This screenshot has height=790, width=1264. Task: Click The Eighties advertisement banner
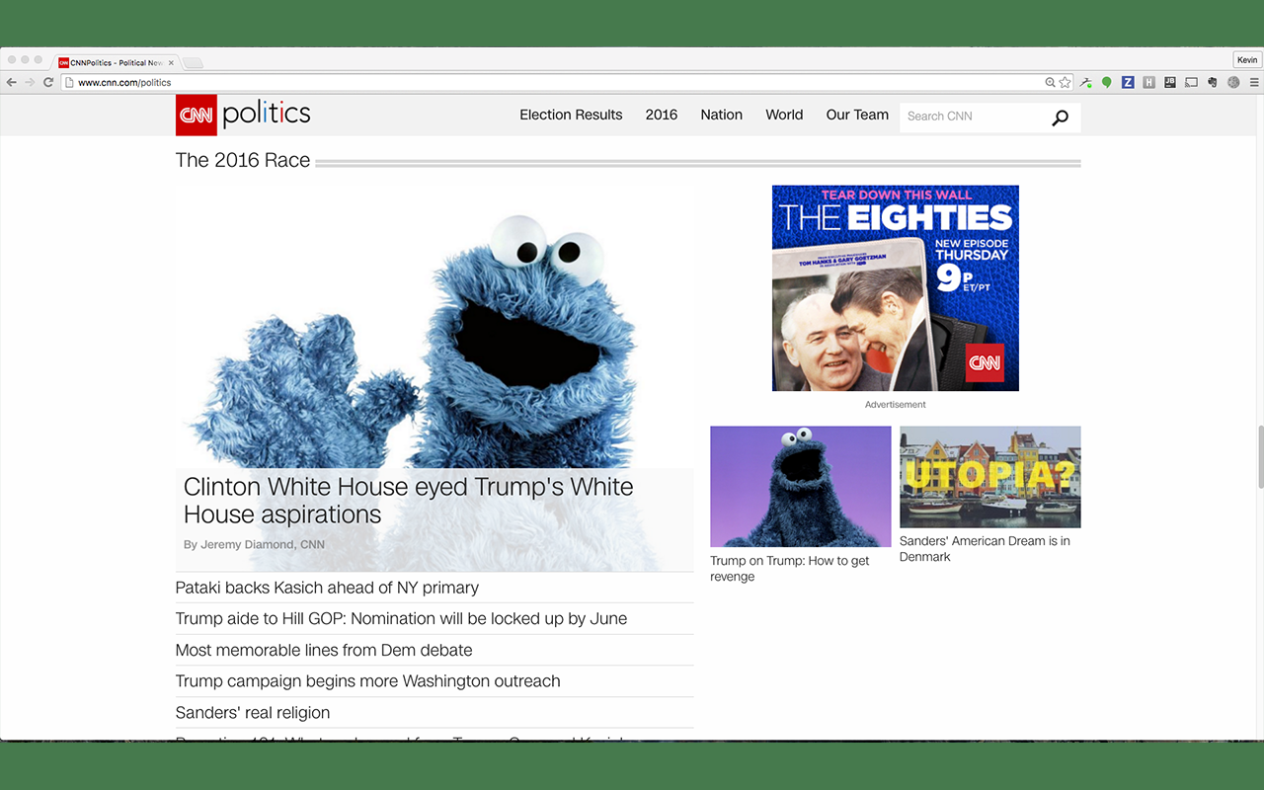pos(896,288)
